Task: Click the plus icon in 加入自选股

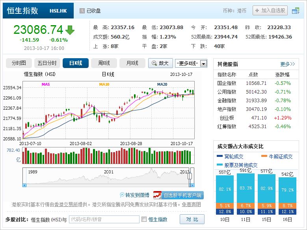Action: (x=257, y=10)
